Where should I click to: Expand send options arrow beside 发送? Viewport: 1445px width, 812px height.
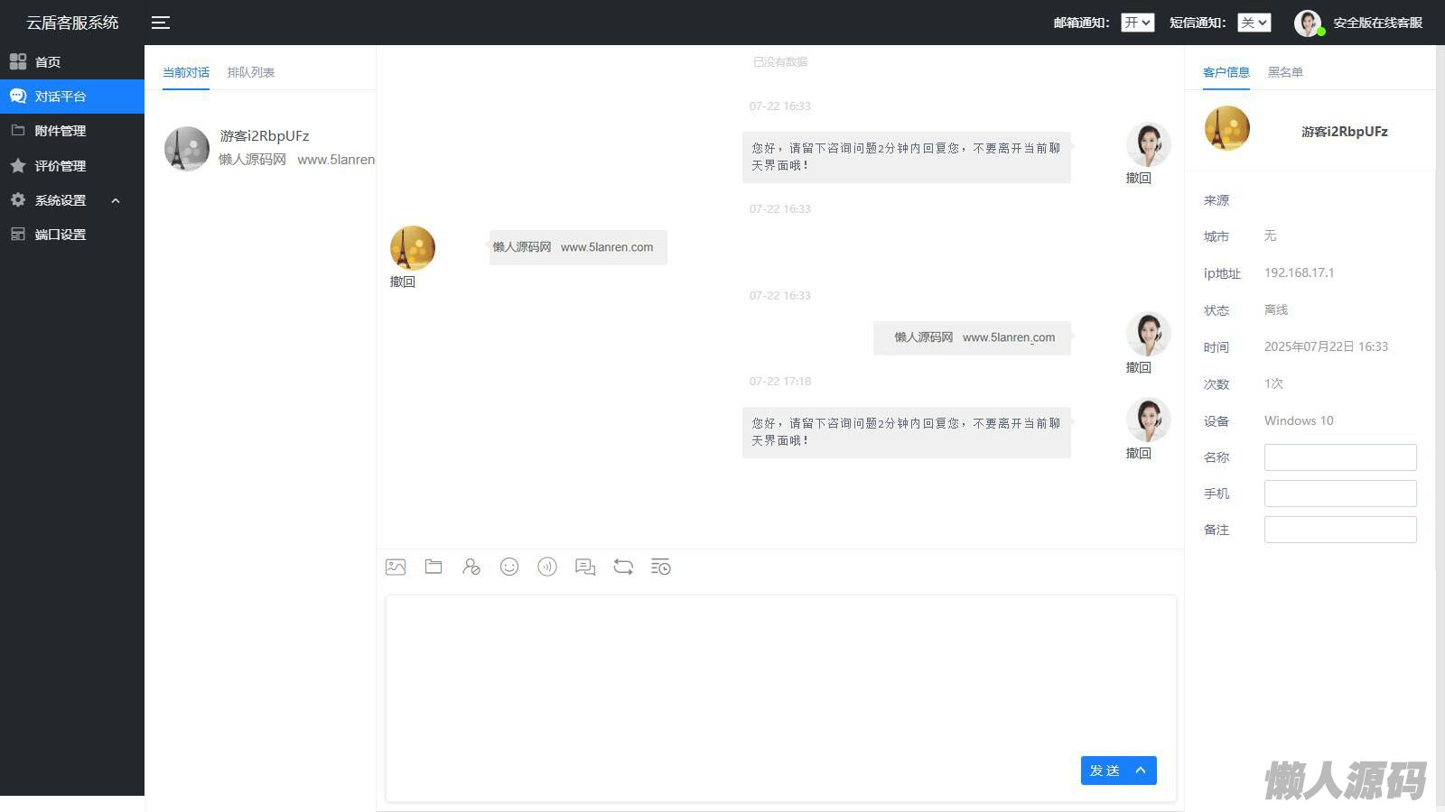1142,770
